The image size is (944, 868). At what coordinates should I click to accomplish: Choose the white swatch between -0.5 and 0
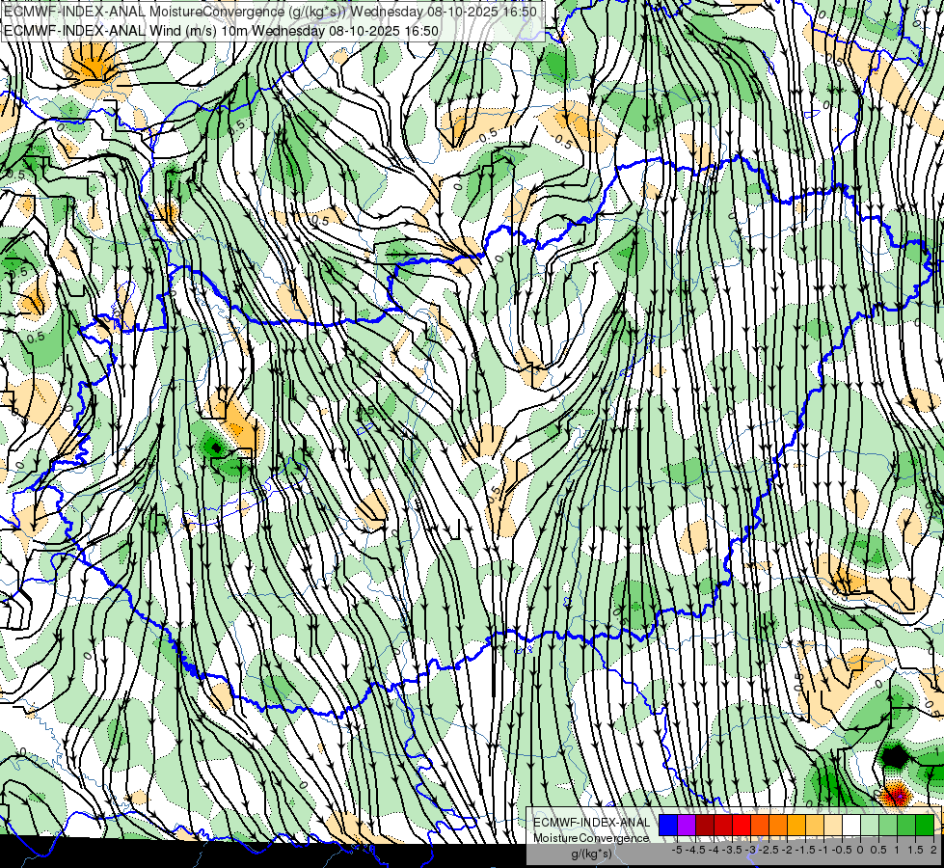pos(851,825)
